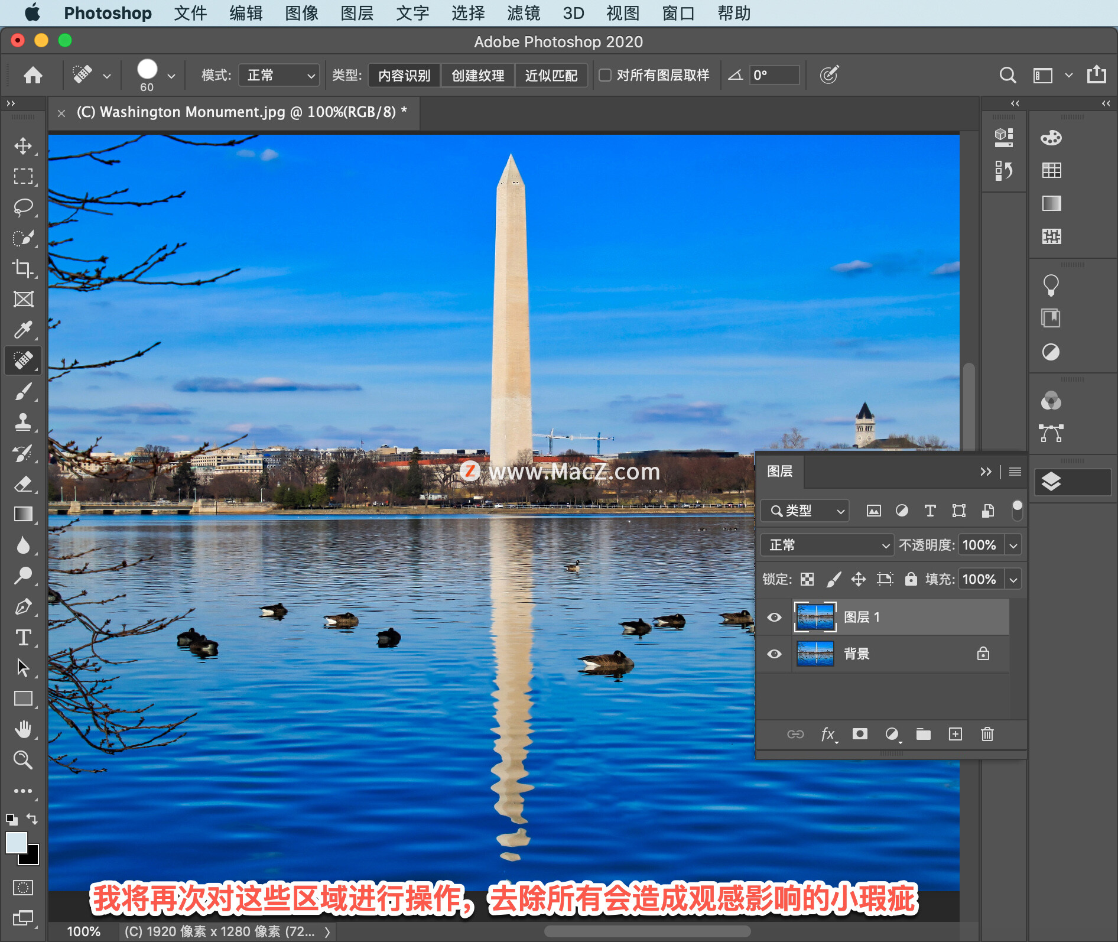Image resolution: width=1118 pixels, height=942 pixels.
Task: Select the Quick Selection tool
Action: coord(23,238)
